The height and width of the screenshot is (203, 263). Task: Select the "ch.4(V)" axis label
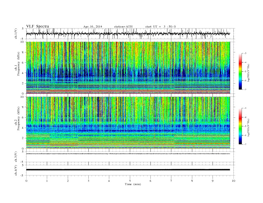tap(16, 170)
